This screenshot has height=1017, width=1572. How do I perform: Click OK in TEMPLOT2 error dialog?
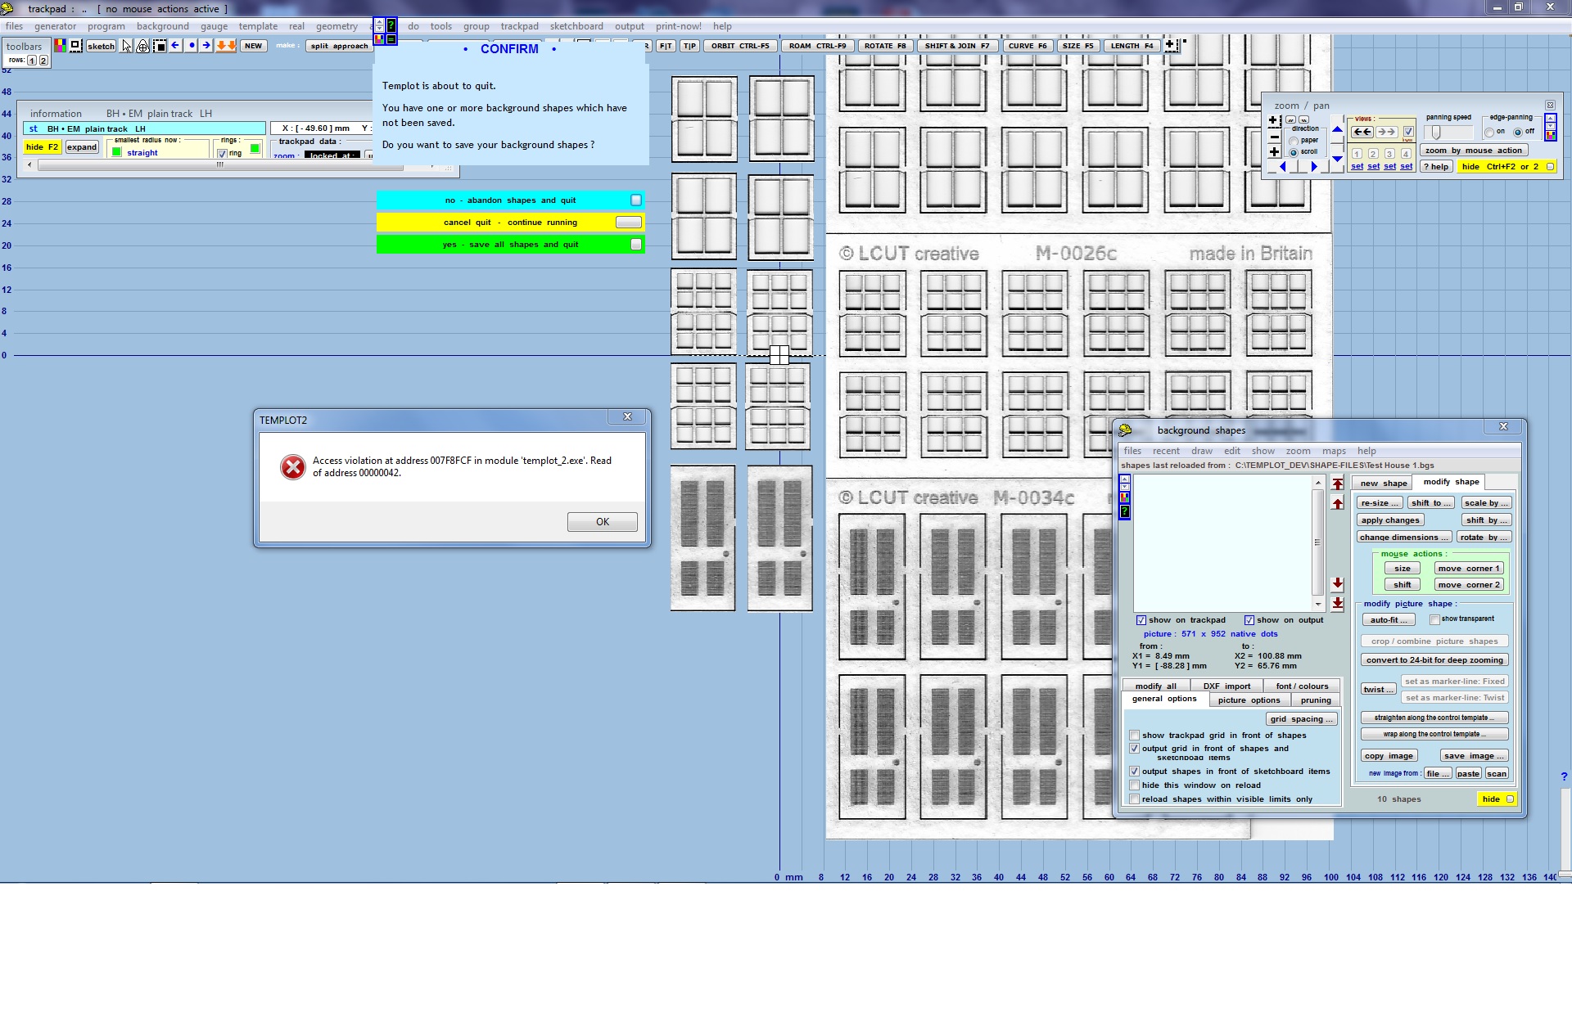602,522
